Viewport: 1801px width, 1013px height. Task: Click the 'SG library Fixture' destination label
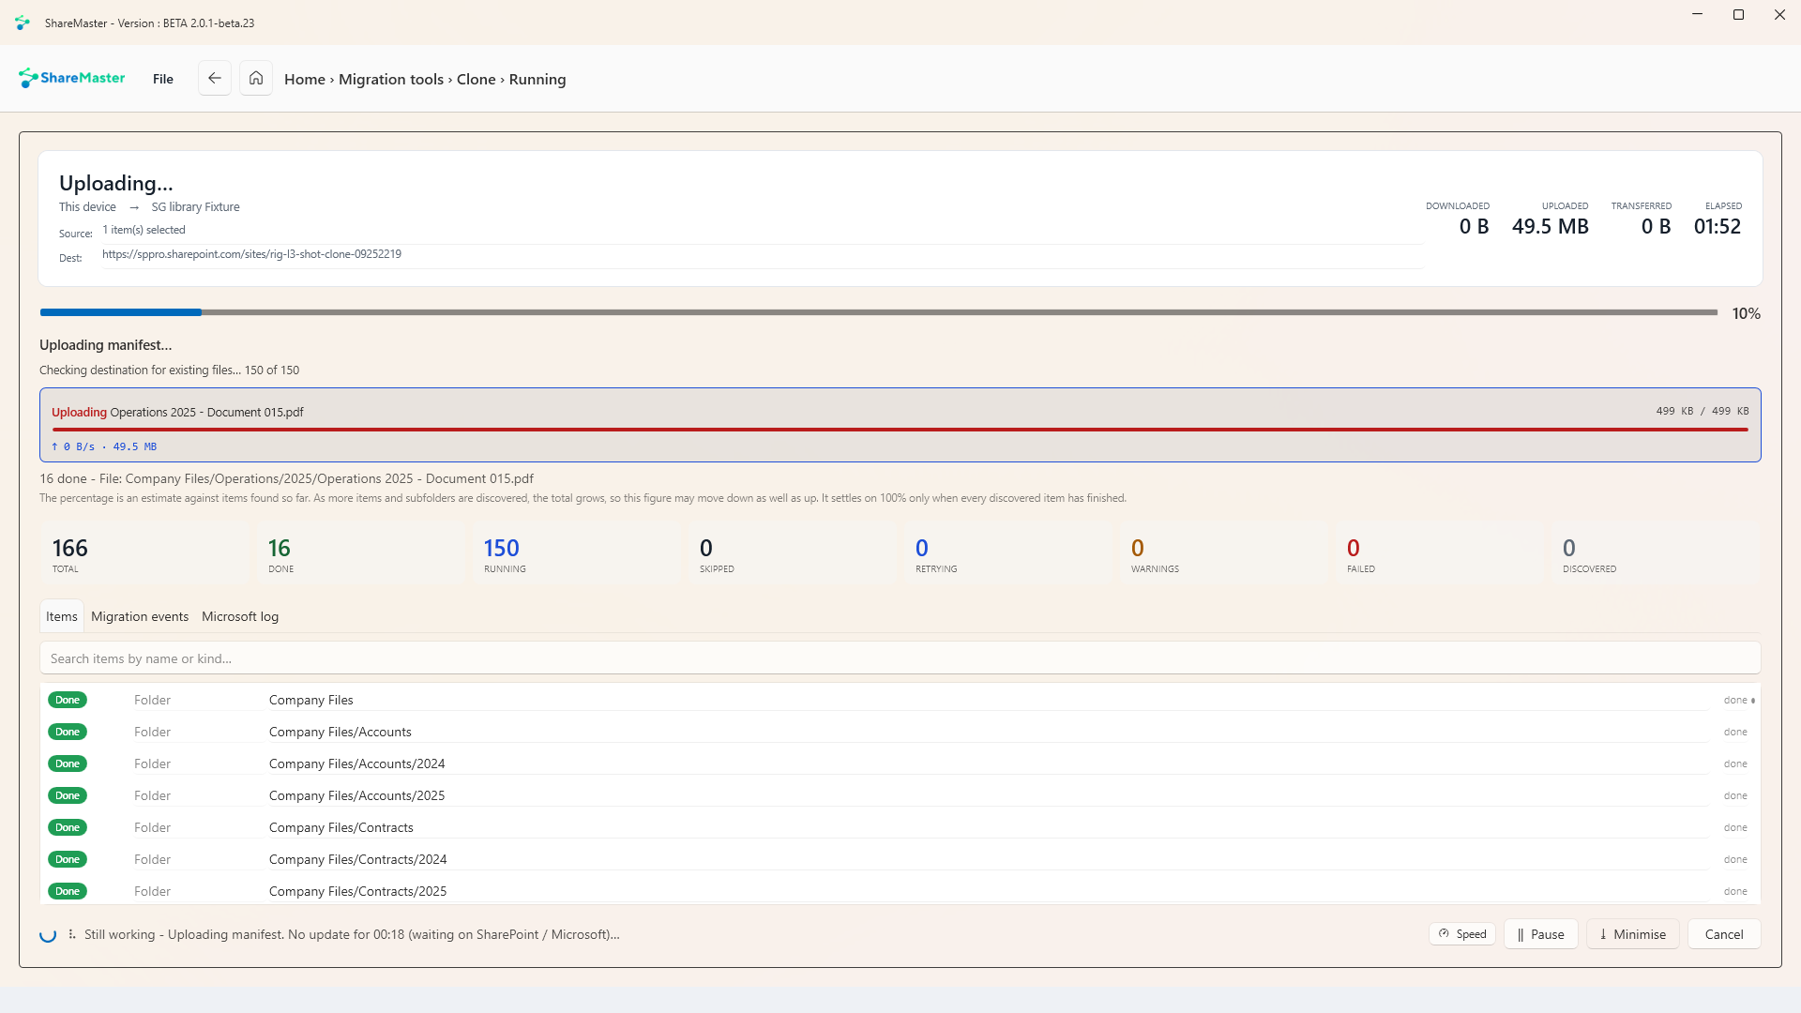tap(195, 207)
